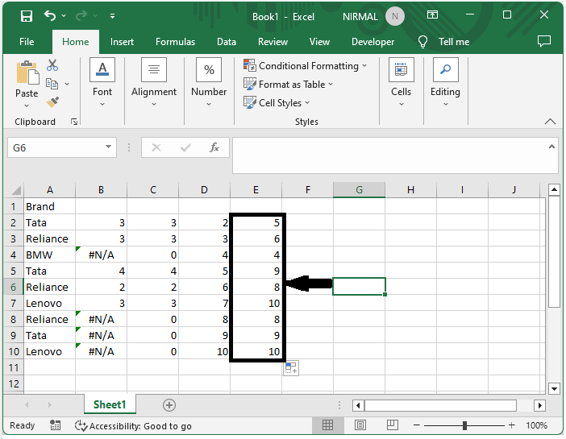Switch to Page Layout view
This screenshot has width=566, height=439.
point(360,425)
